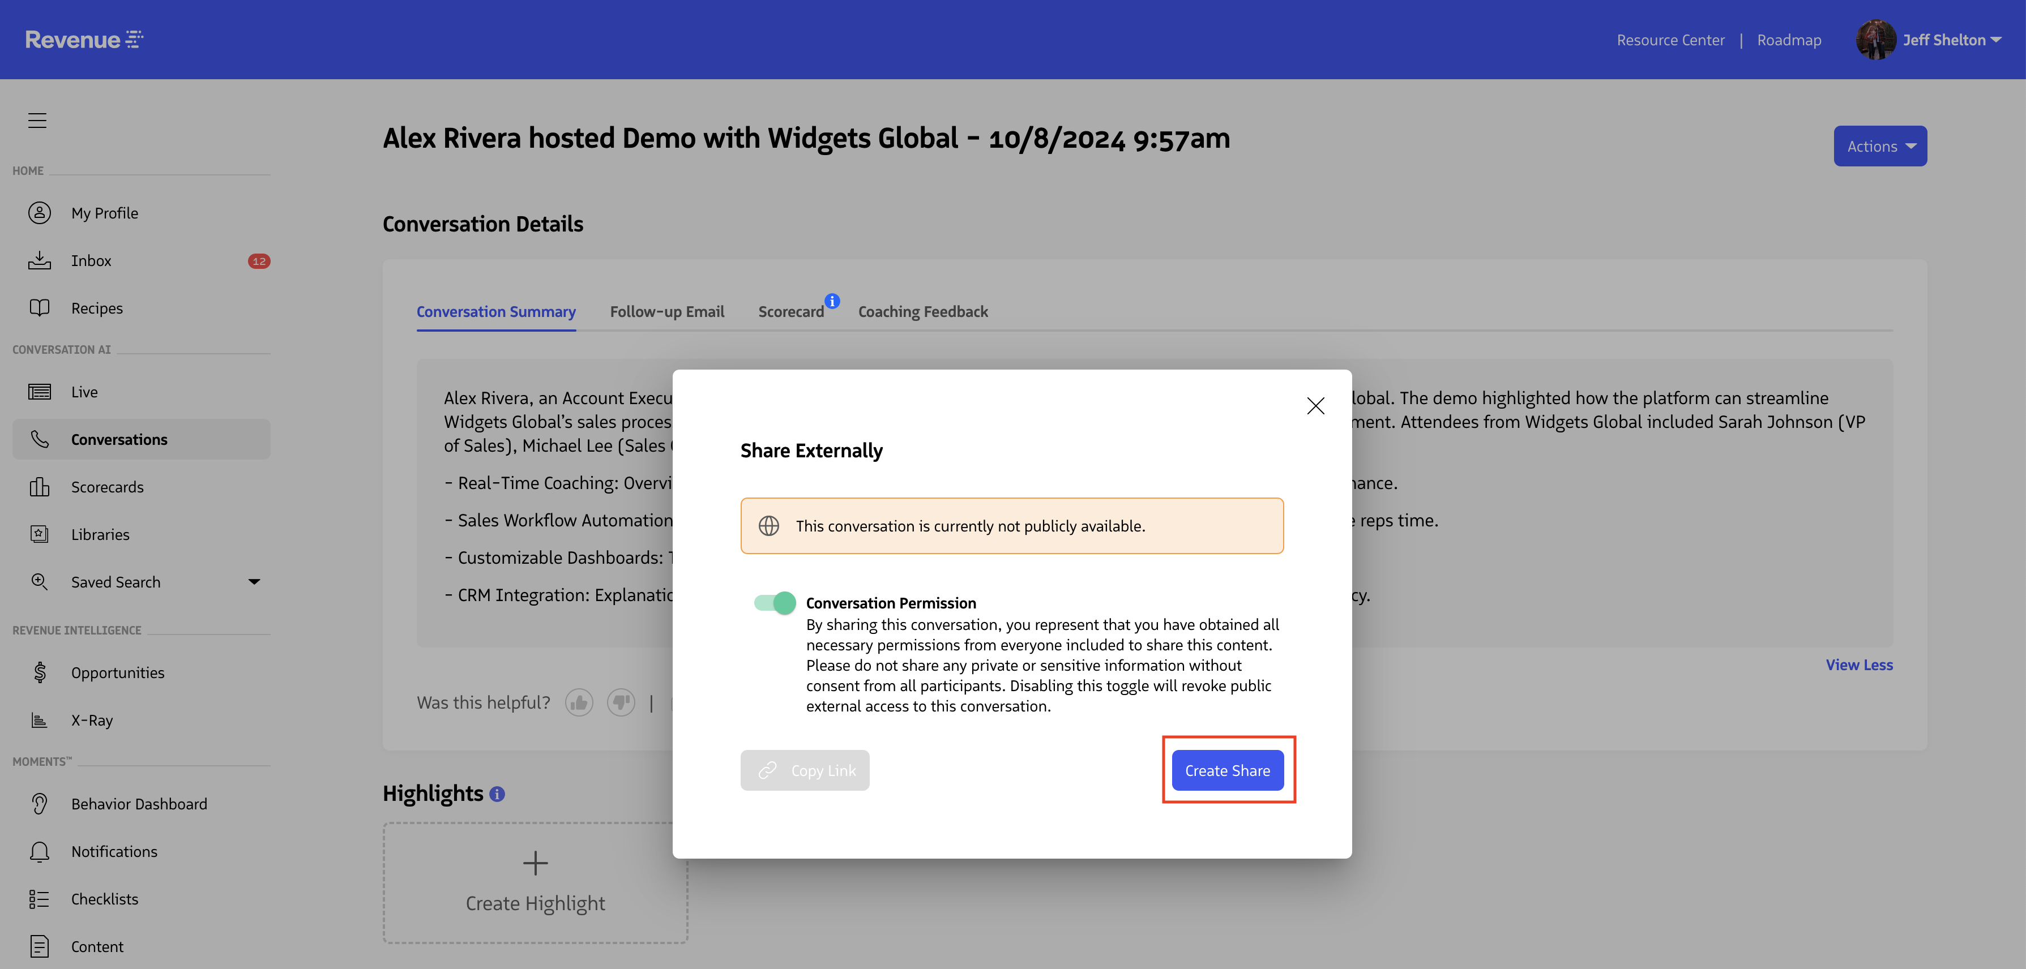Expand the Saved Search dropdown arrow
Image resolution: width=2026 pixels, height=969 pixels.
(254, 582)
